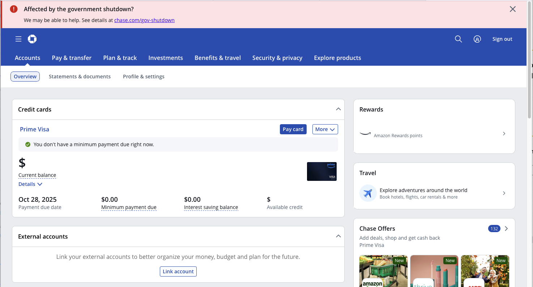Open the Pay & transfer menu
The image size is (533, 287).
pyautogui.click(x=71, y=58)
